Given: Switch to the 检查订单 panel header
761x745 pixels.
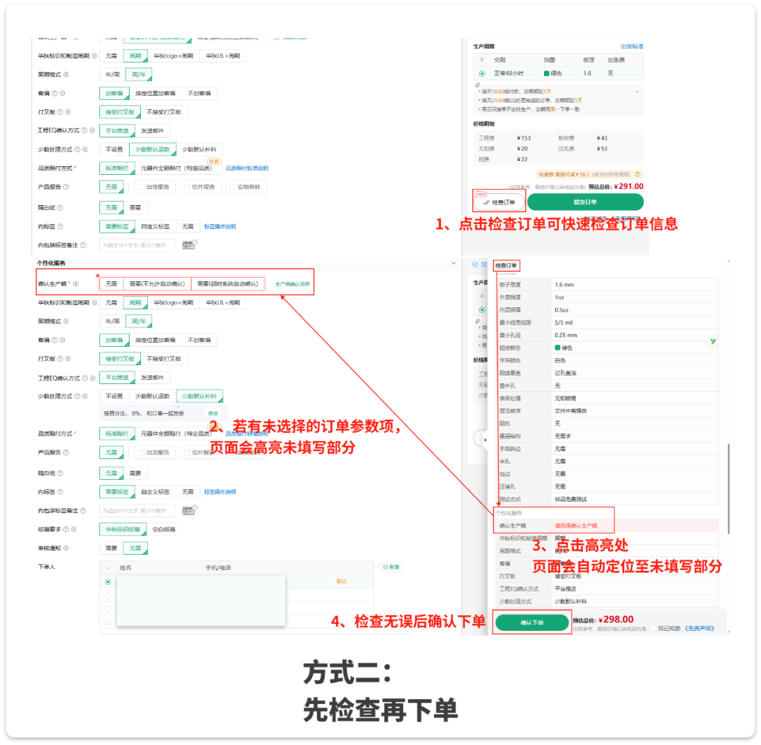Looking at the screenshot, I should pyautogui.click(x=507, y=266).
